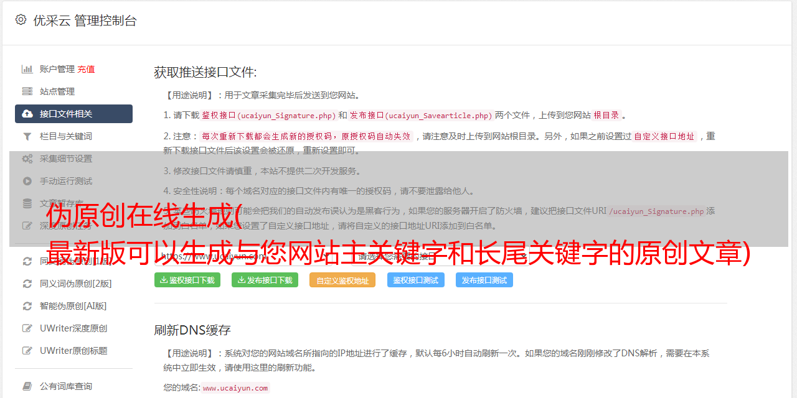Viewport: 797px width, 398px height.
Task: Click the filter funnel icon for 栏目与关键词
Action: click(27, 136)
